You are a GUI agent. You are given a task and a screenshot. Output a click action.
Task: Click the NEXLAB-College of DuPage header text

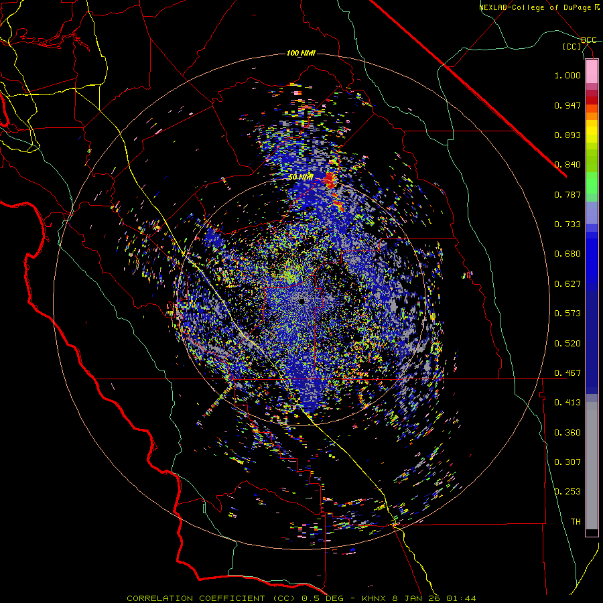[535, 7]
